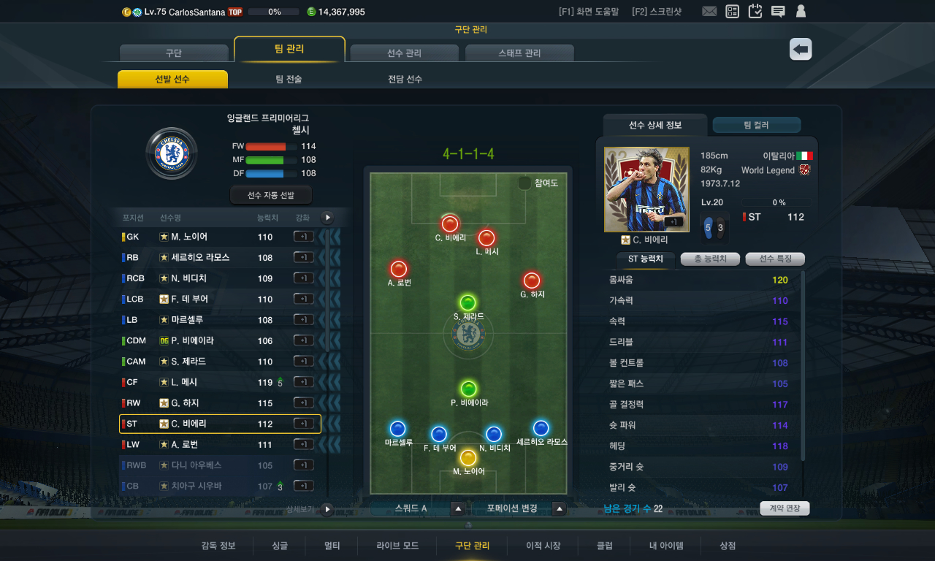Viewport: 935px width, 561px height.
Task: Toggle the 참여도 checkbox
Action: pos(524,183)
